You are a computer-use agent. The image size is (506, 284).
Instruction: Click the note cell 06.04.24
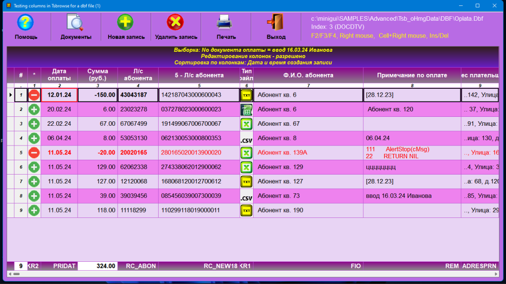412,138
